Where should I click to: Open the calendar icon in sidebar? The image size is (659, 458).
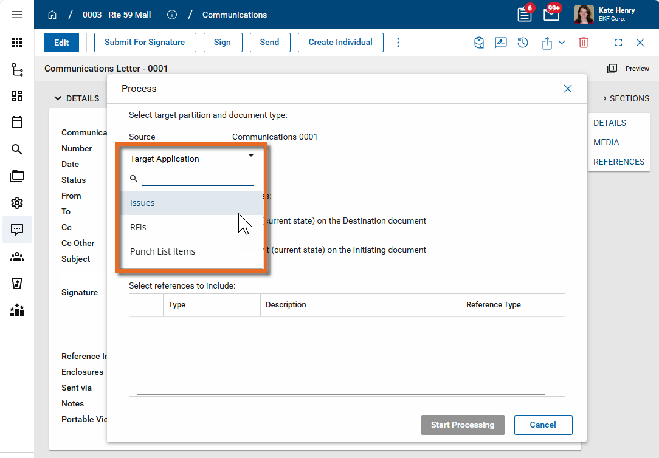(17, 122)
